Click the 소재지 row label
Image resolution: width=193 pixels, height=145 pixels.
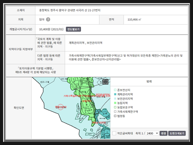tap(21, 10)
